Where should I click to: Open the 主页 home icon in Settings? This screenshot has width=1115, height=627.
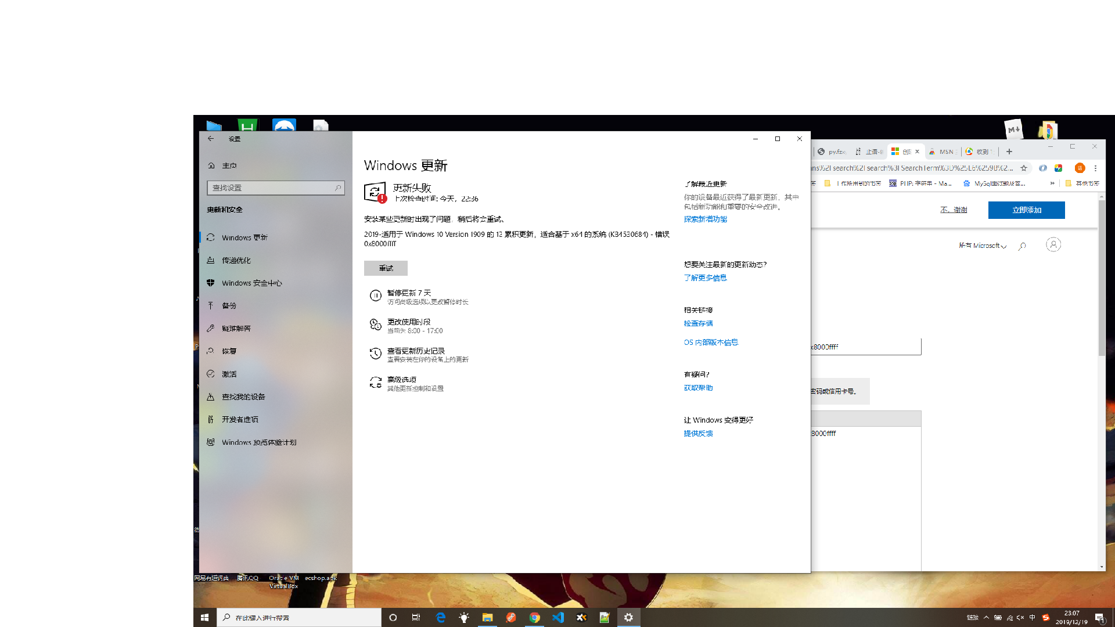click(211, 165)
